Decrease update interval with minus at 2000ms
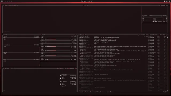171x96 pixels. click(x=160, y=5)
